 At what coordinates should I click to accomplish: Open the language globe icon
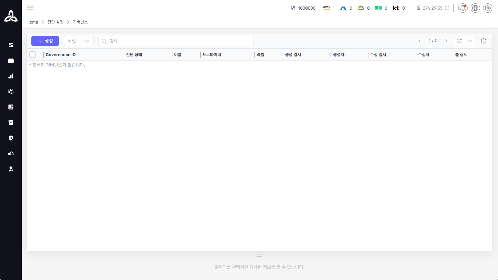click(x=475, y=8)
